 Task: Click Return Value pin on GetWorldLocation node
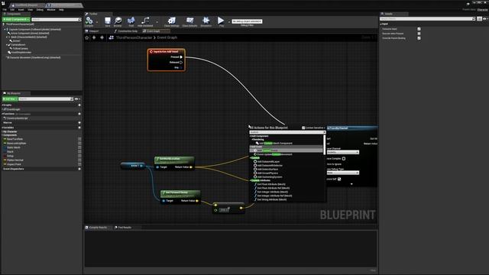pyautogui.click(x=191, y=167)
